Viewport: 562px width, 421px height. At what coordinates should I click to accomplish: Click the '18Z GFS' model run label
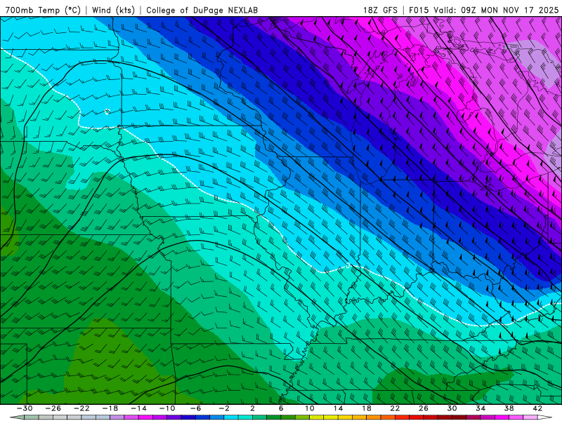click(x=380, y=10)
